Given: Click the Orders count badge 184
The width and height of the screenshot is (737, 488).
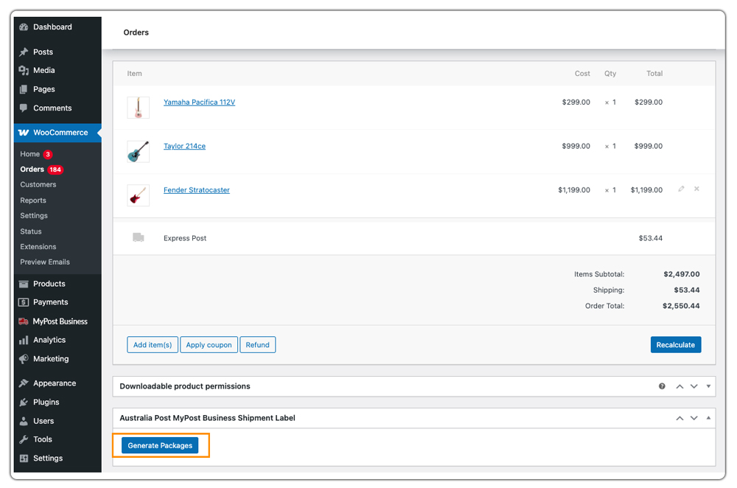Looking at the screenshot, I should pyautogui.click(x=55, y=170).
